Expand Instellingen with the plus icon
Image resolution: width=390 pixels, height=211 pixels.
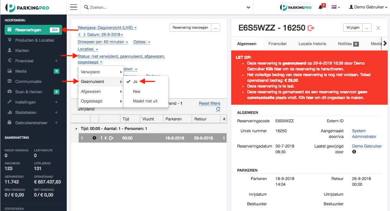(x=56, y=102)
